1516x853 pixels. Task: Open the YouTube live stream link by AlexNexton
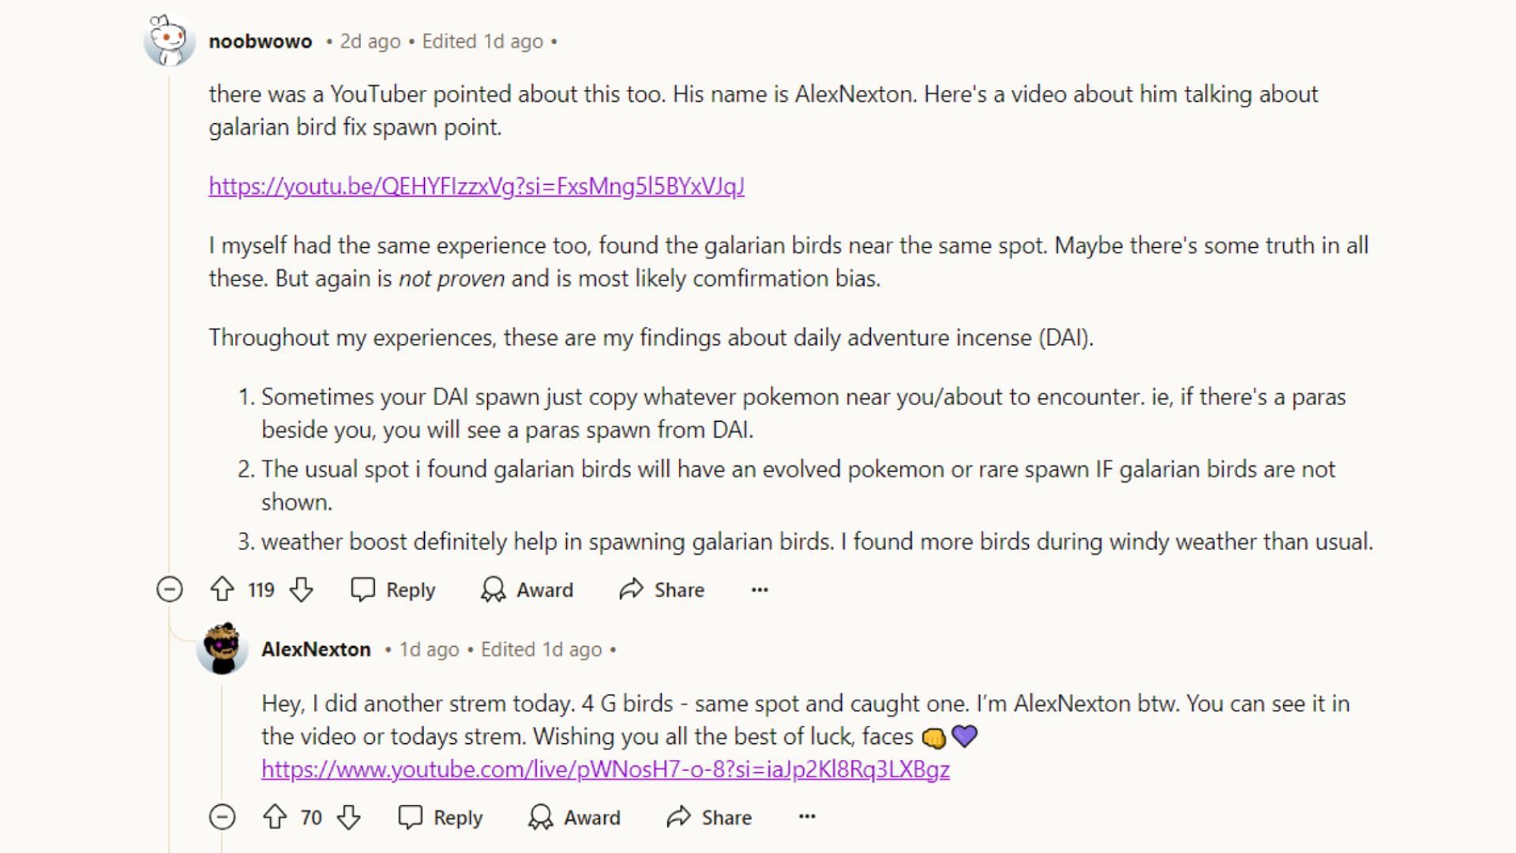tap(605, 768)
